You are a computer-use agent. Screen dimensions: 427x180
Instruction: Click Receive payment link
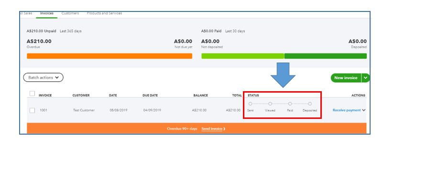(x=347, y=110)
